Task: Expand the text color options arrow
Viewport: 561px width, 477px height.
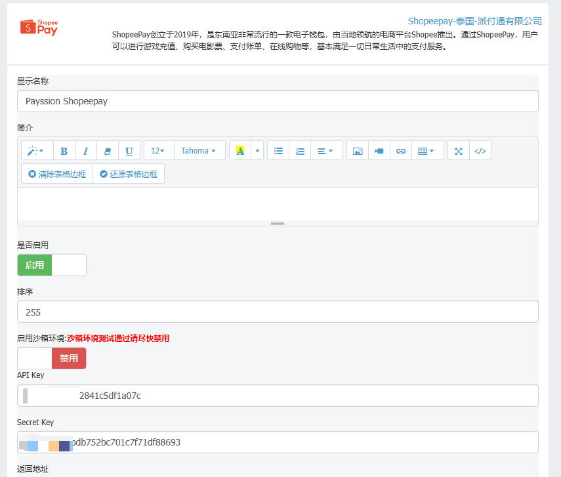Action: click(x=257, y=151)
